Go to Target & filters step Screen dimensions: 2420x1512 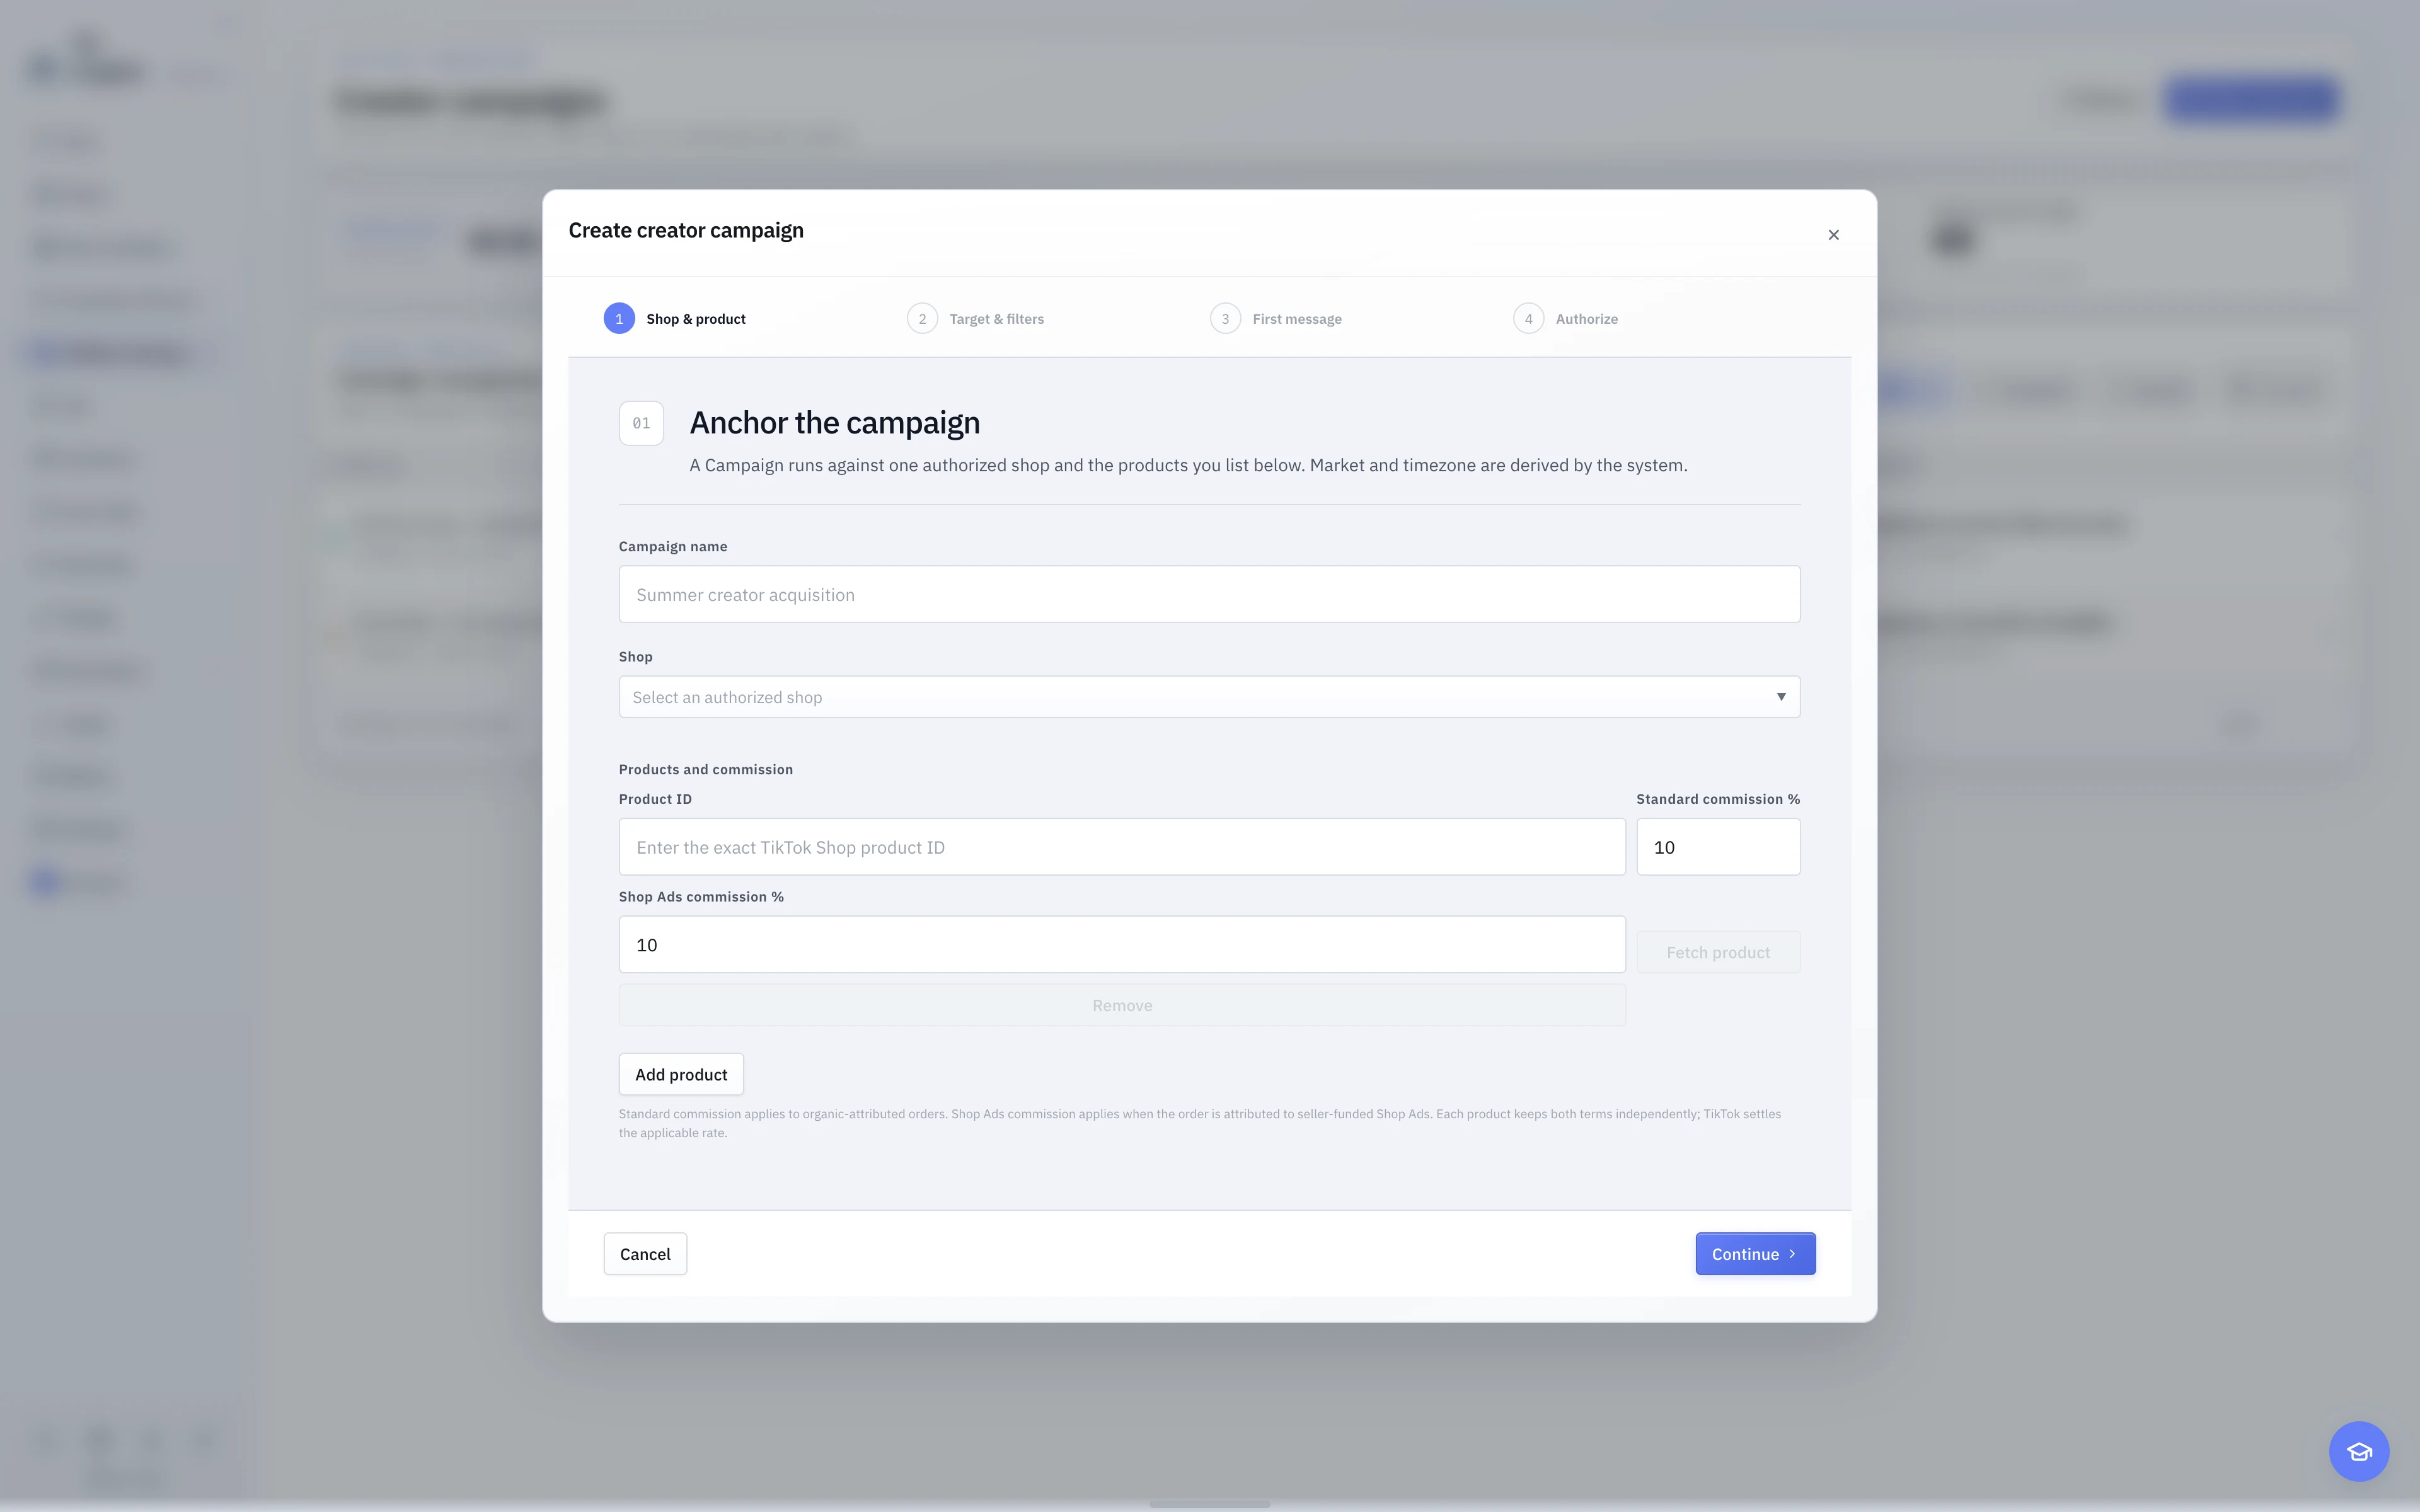975,319
